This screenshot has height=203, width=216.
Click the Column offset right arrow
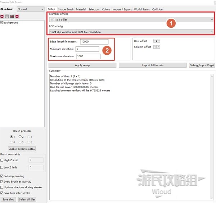click(158, 47)
